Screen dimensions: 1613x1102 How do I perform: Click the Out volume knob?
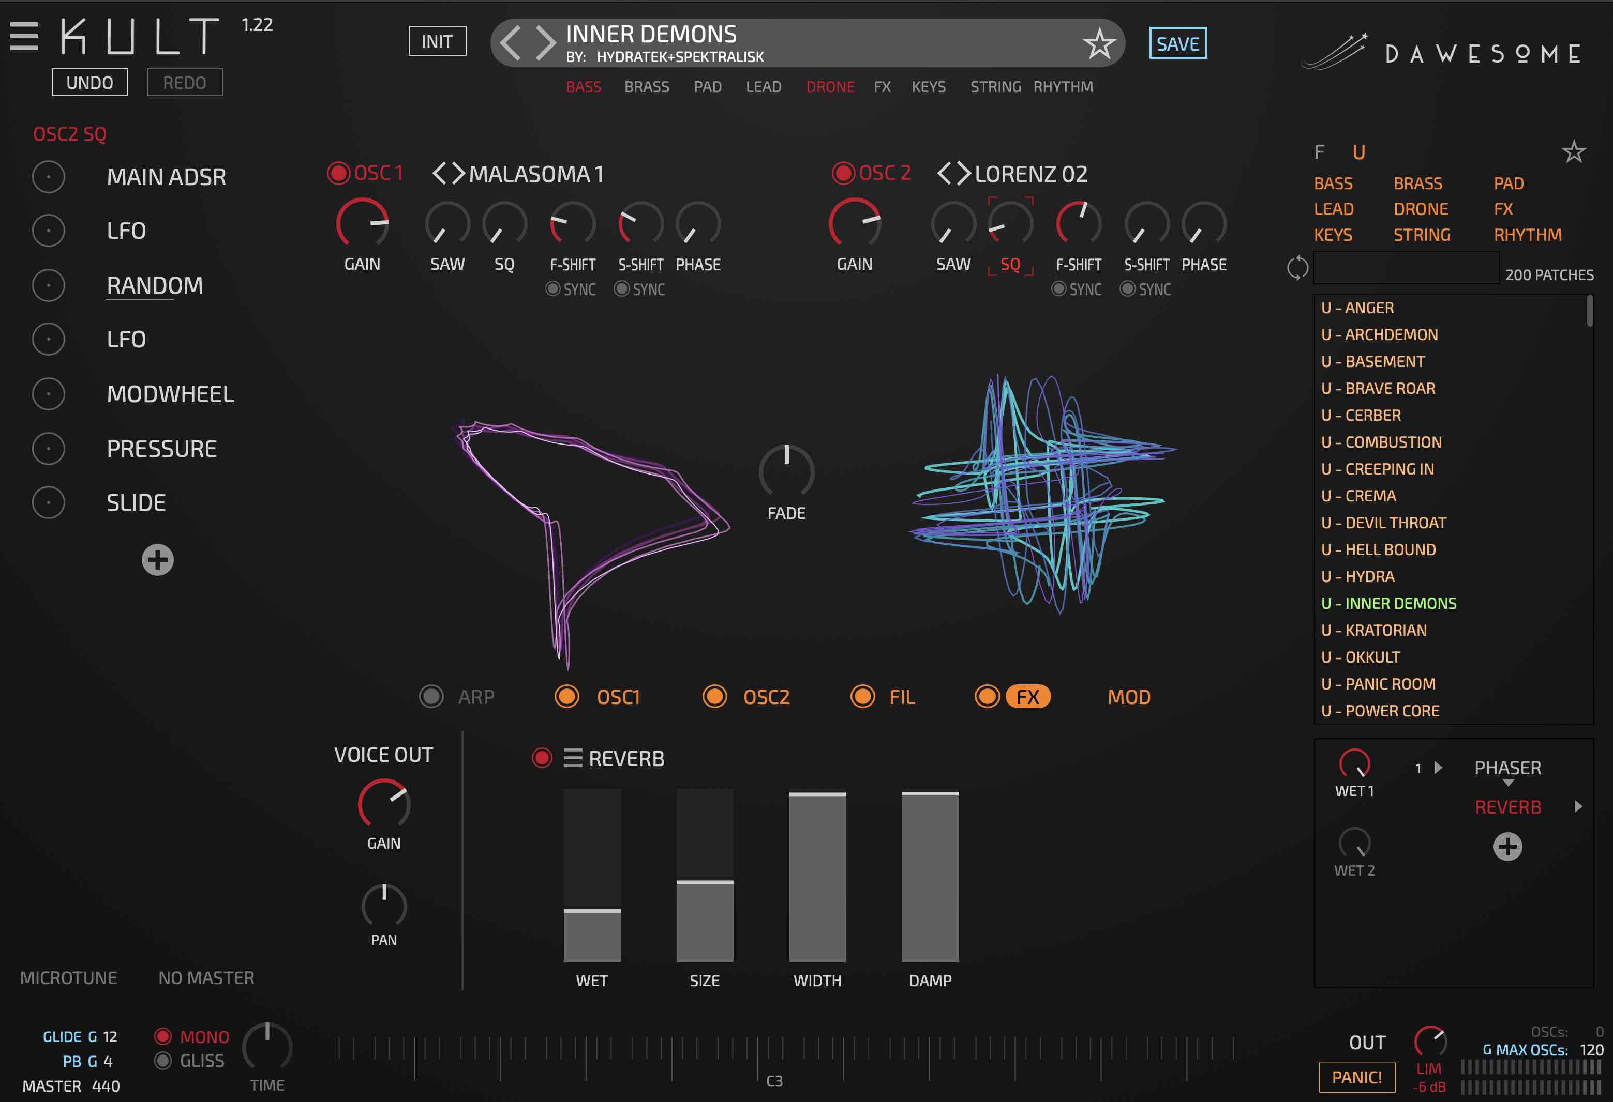[1430, 1042]
